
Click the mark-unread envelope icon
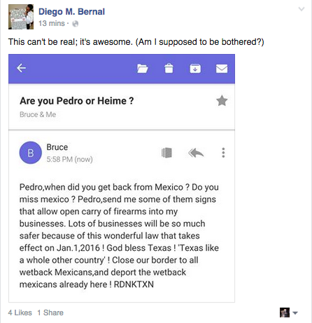222,69
